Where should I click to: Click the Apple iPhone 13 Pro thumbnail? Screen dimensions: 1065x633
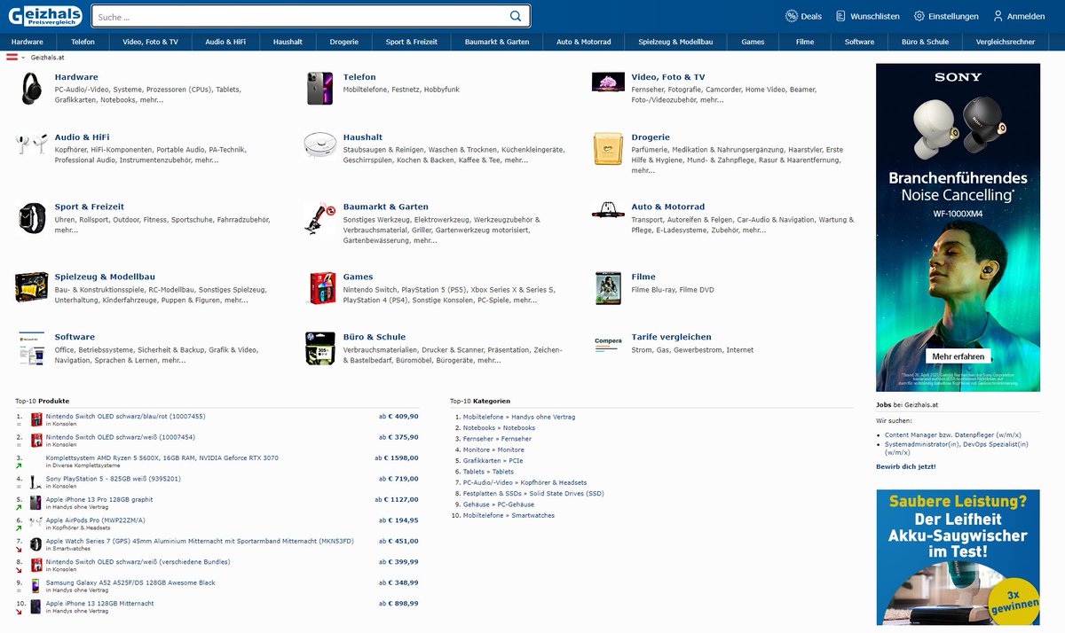35,502
